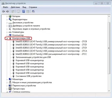Click the USB icon beside Запоминающее устройство для USB
Viewport: 112px width, 98px height.
point(13,57)
